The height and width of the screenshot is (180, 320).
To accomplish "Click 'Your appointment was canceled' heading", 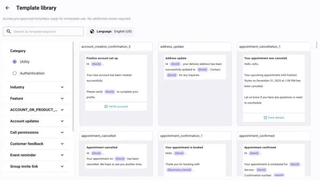I will (266, 58).
